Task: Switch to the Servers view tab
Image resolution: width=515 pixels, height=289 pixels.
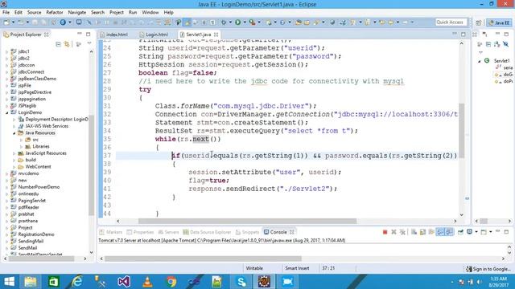Action: (168, 232)
